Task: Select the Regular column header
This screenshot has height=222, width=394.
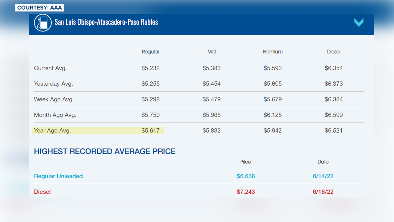Action: click(151, 52)
